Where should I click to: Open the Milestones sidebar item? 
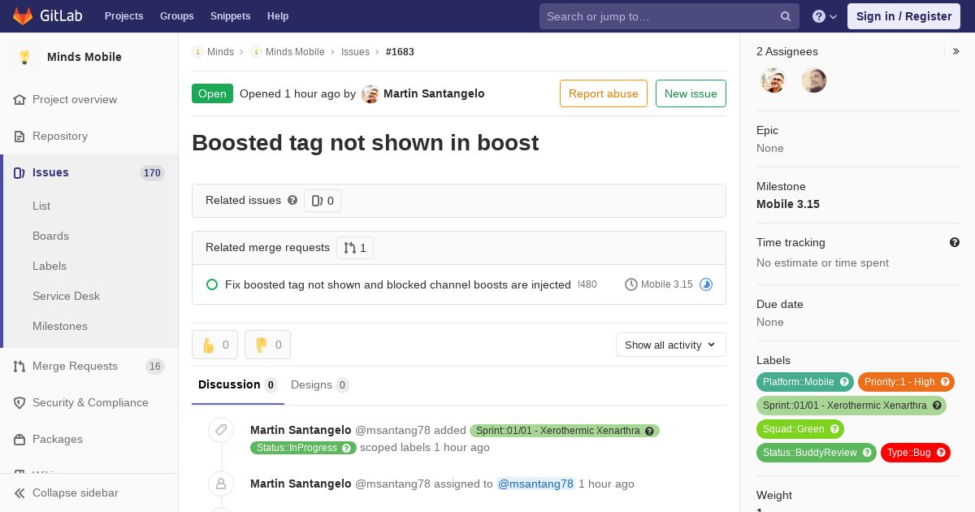(x=60, y=326)
